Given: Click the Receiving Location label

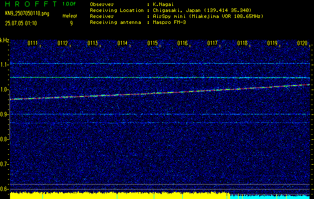Looking at the screenshot, I should pyautogui.click(x=117, y=10).
